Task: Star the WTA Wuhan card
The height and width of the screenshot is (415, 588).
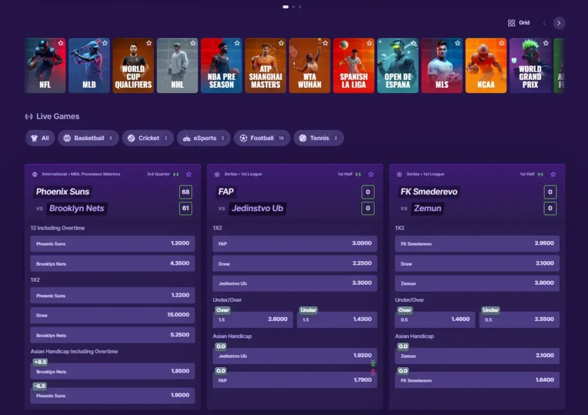Action: coord(325,43)
